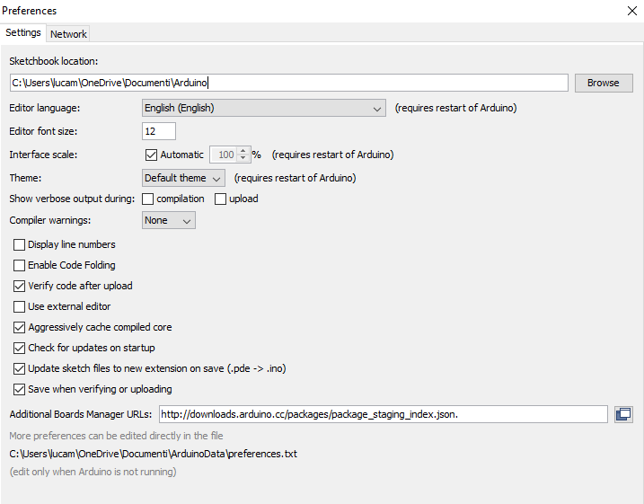
Task: Close the Preferences window
Action: (x=631, y=11)
